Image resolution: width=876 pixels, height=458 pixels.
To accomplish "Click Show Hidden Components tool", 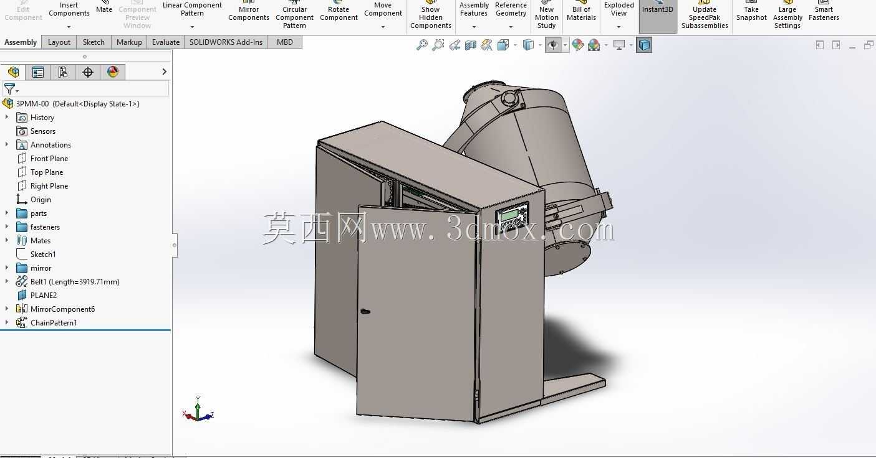I will (431, 15).
